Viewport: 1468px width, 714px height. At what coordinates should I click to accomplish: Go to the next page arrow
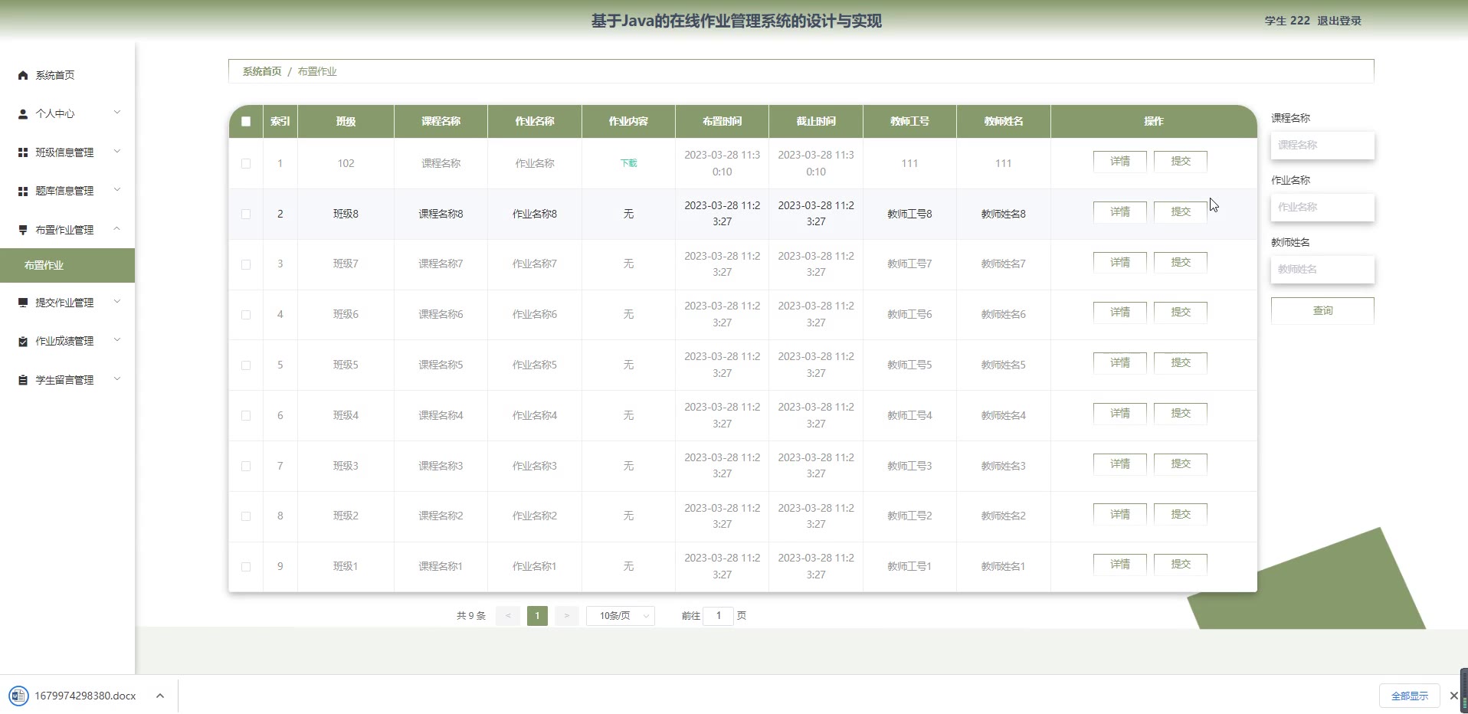coord(566,616)
